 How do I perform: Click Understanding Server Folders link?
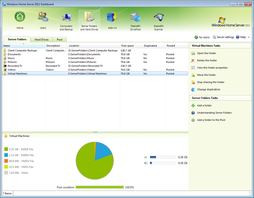click(x=214, y=113)
